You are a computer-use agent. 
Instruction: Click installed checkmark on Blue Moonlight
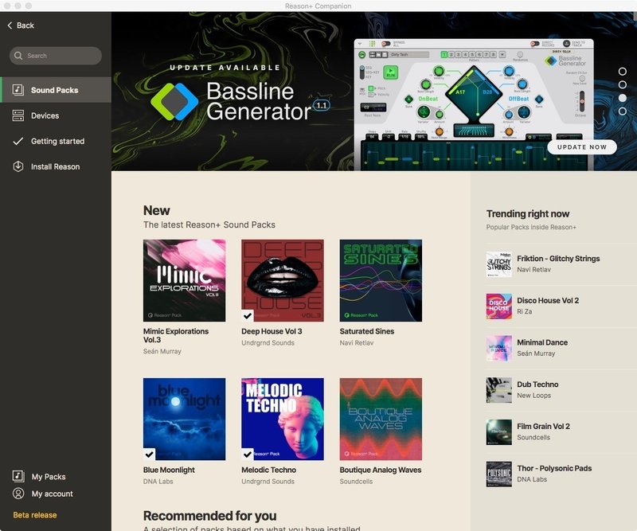[x=149, y=455]
